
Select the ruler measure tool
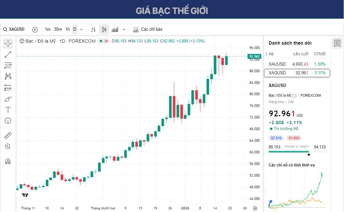(8, 135)
